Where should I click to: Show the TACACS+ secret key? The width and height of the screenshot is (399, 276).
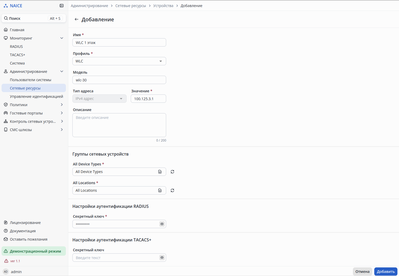coord(162,258)
